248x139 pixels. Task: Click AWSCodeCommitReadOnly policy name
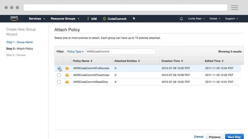point(90,82)
